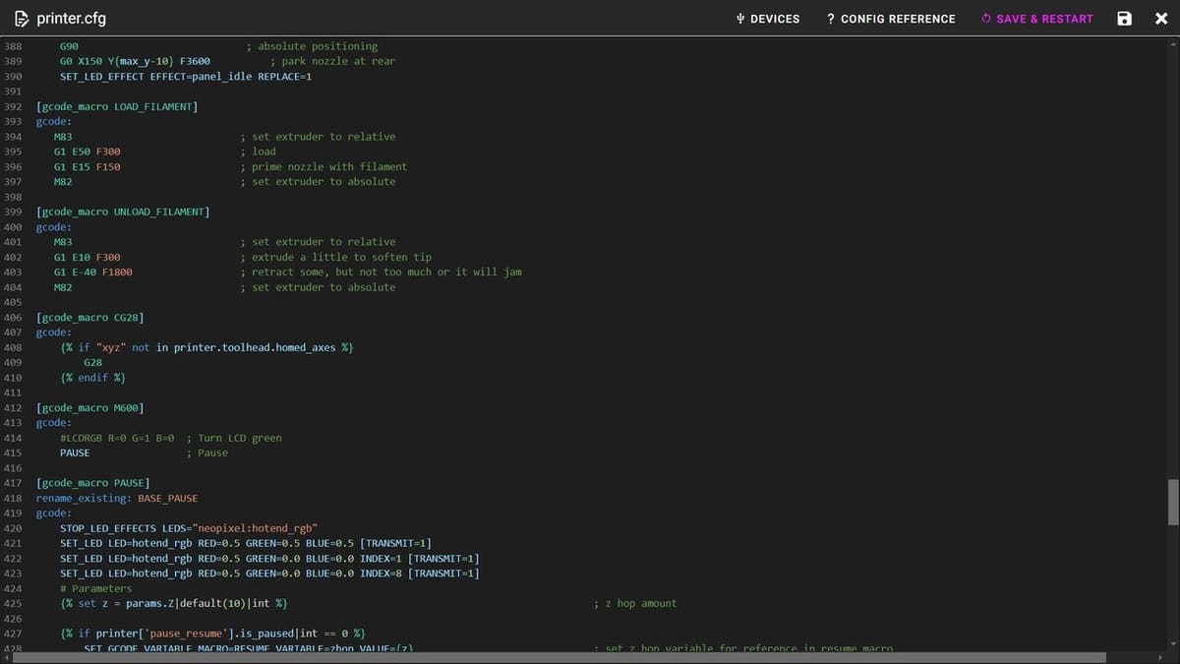Click the {% endif %} line

(92, 378)
